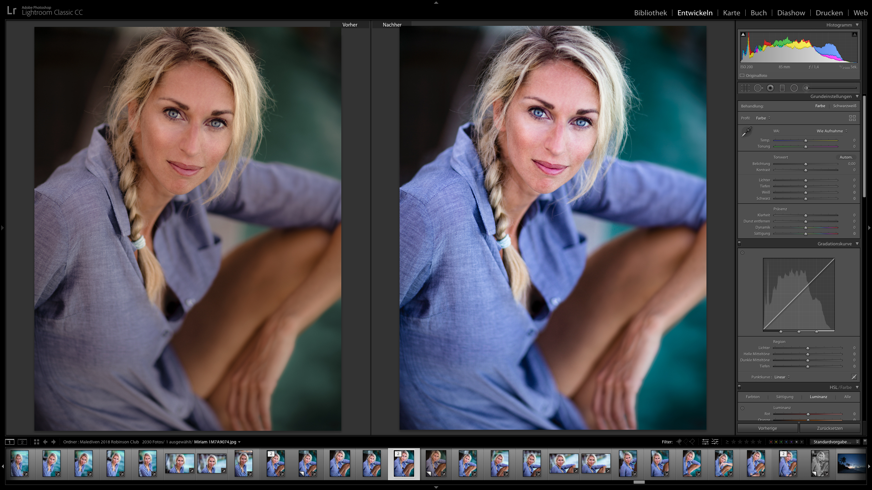Viewport: 872px width, 490px height.
Task: Open the Punktkurve Linear dropdown
Action: pyautogui.click(x=782, y=377)
